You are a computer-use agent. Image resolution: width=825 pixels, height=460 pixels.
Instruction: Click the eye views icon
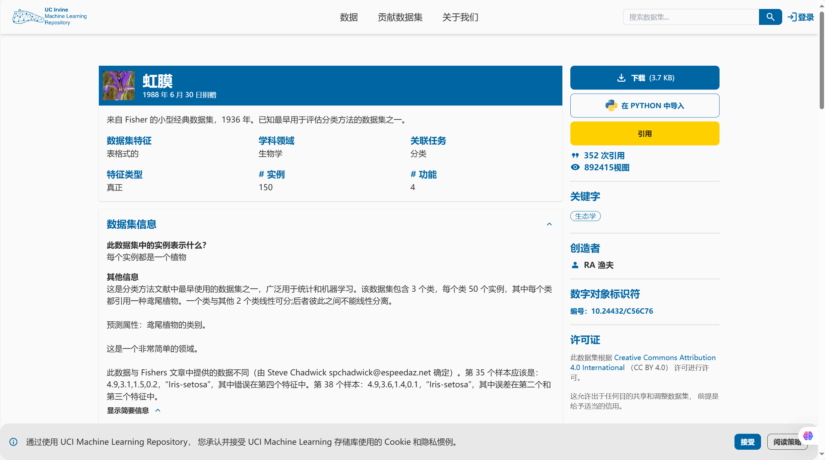click(575, 167)
